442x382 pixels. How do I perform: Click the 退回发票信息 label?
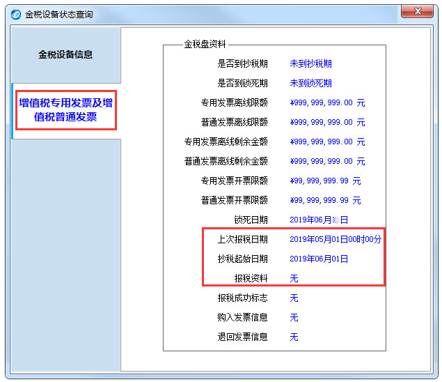coord(242,337)
